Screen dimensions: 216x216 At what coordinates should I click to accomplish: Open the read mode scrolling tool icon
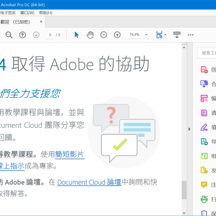tap(177, 35)
